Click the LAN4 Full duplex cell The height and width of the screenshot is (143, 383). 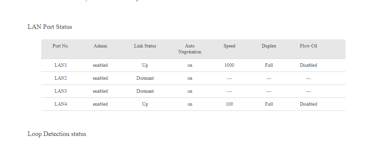pos(269,104)
